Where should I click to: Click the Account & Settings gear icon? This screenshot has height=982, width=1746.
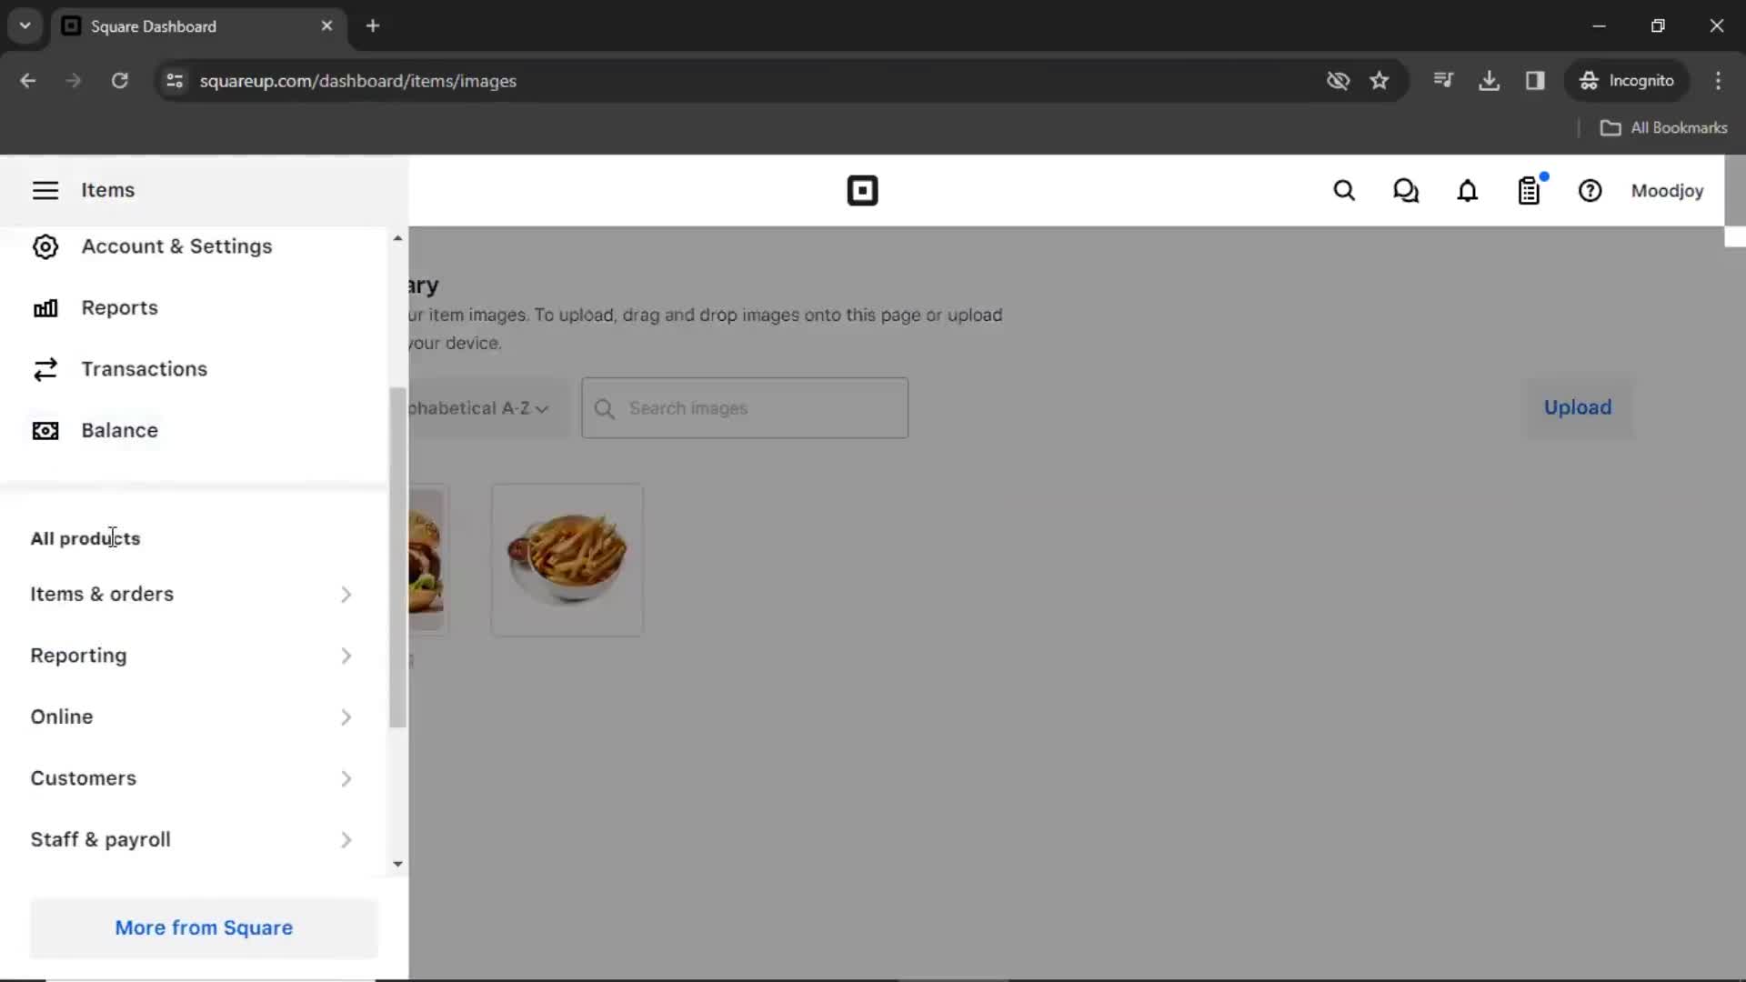[45, 245]
